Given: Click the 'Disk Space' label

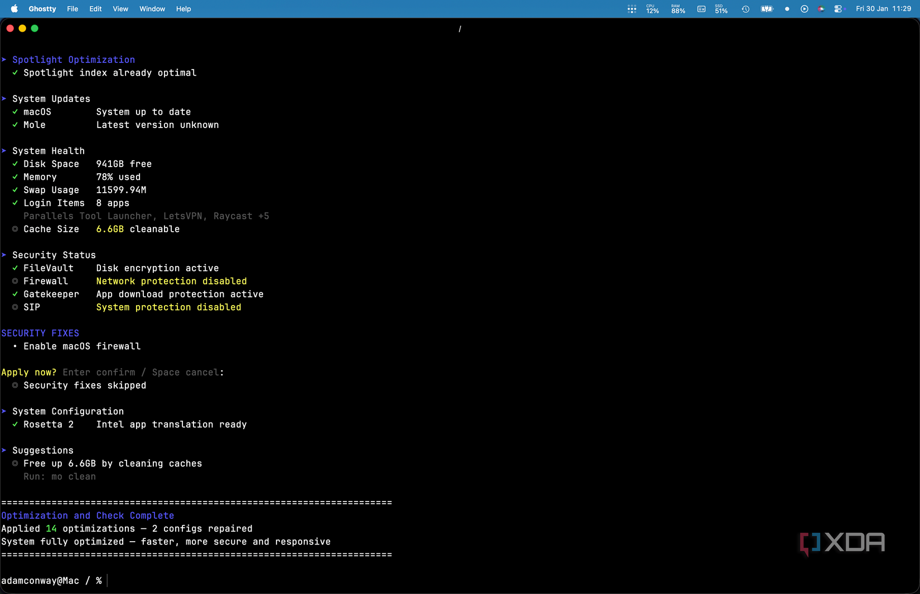Looking at the screenshot, I should tap(51, 164).
